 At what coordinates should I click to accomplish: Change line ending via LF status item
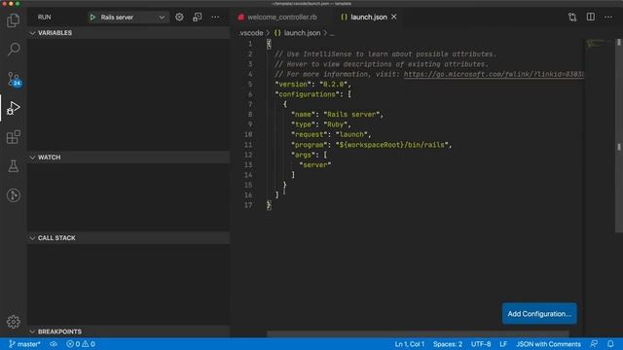[503, 344]
